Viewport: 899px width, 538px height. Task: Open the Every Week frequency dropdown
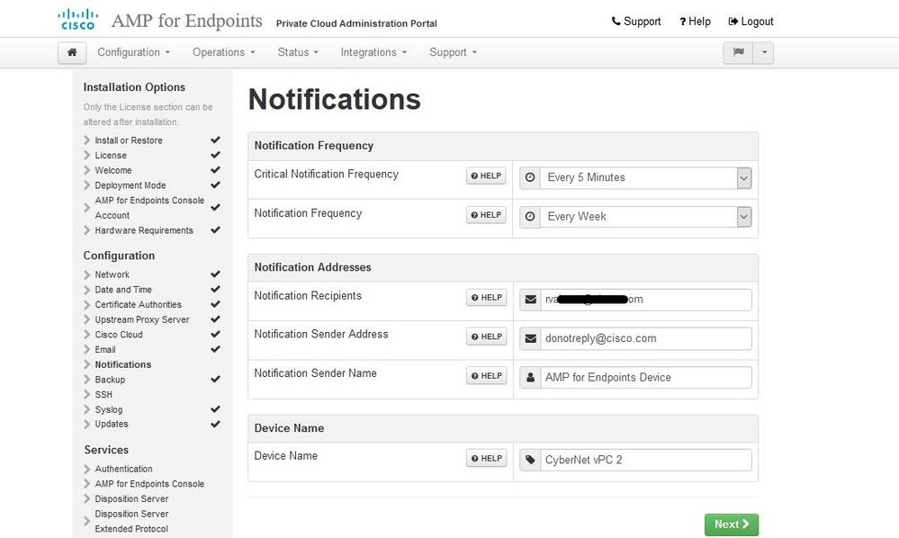pyautogui.click(x=645, y=217)
